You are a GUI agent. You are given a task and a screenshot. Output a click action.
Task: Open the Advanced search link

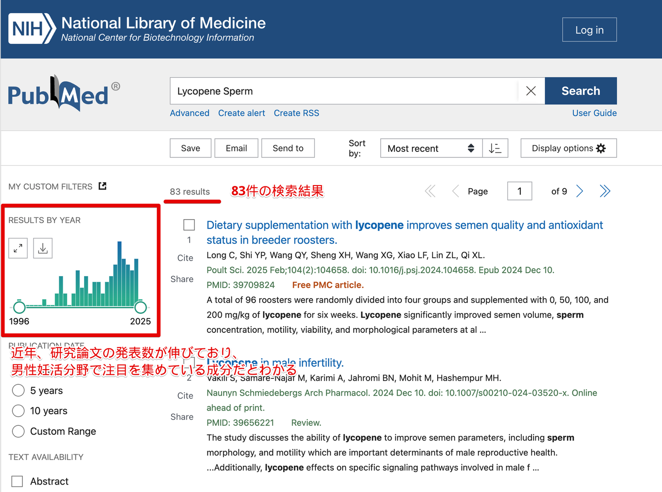tap(189, 113)
